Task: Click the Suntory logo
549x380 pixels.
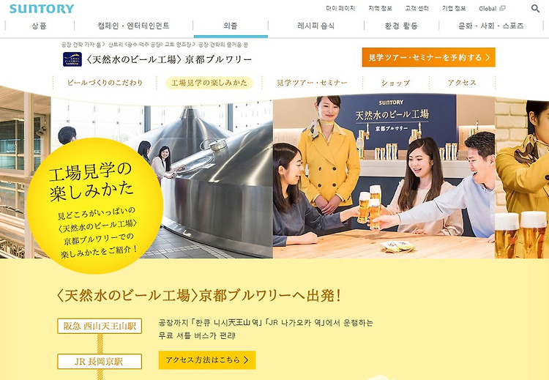Action: pyautogui.click(x=42, y=8)
